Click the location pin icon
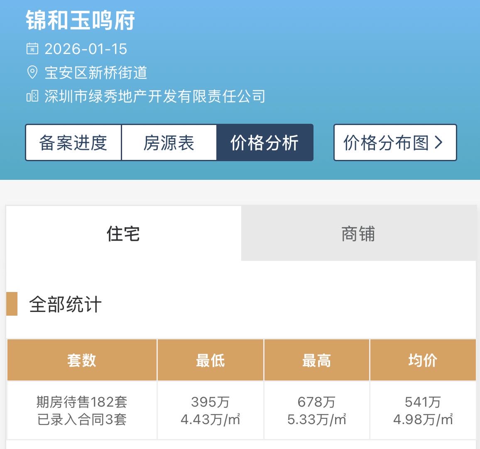This screenshot has height=449, width=480. pos(32,73)
